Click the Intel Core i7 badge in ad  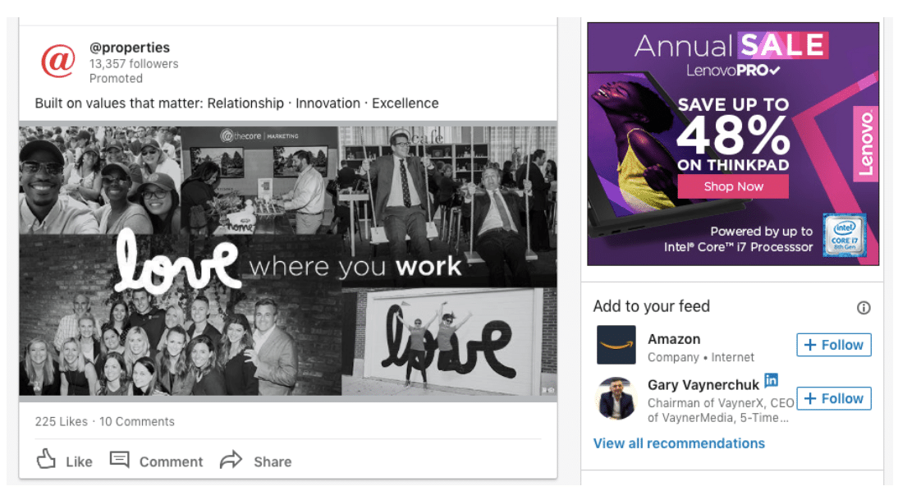[844, 235]
